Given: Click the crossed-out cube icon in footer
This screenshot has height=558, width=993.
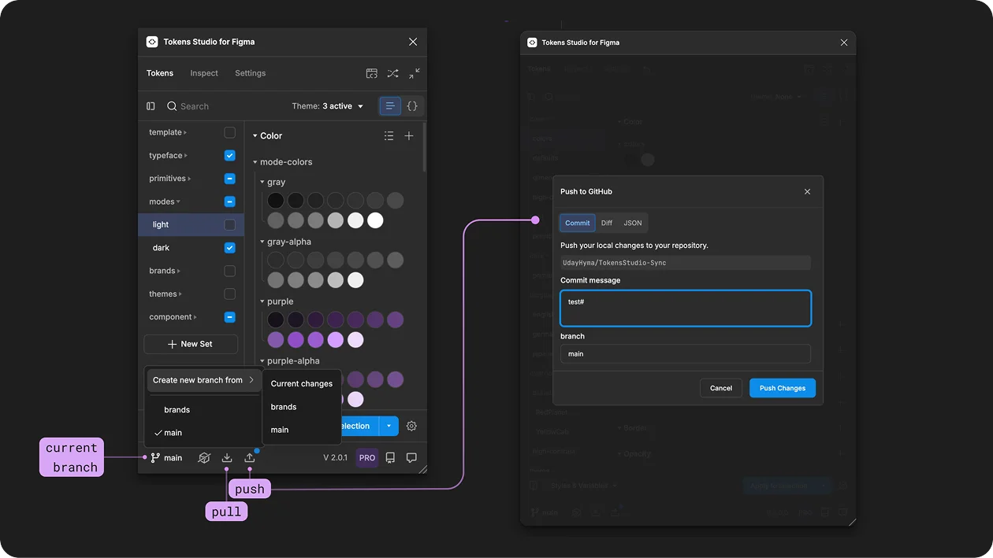Looking at the screenshot, I should click(x=204, y=458).
